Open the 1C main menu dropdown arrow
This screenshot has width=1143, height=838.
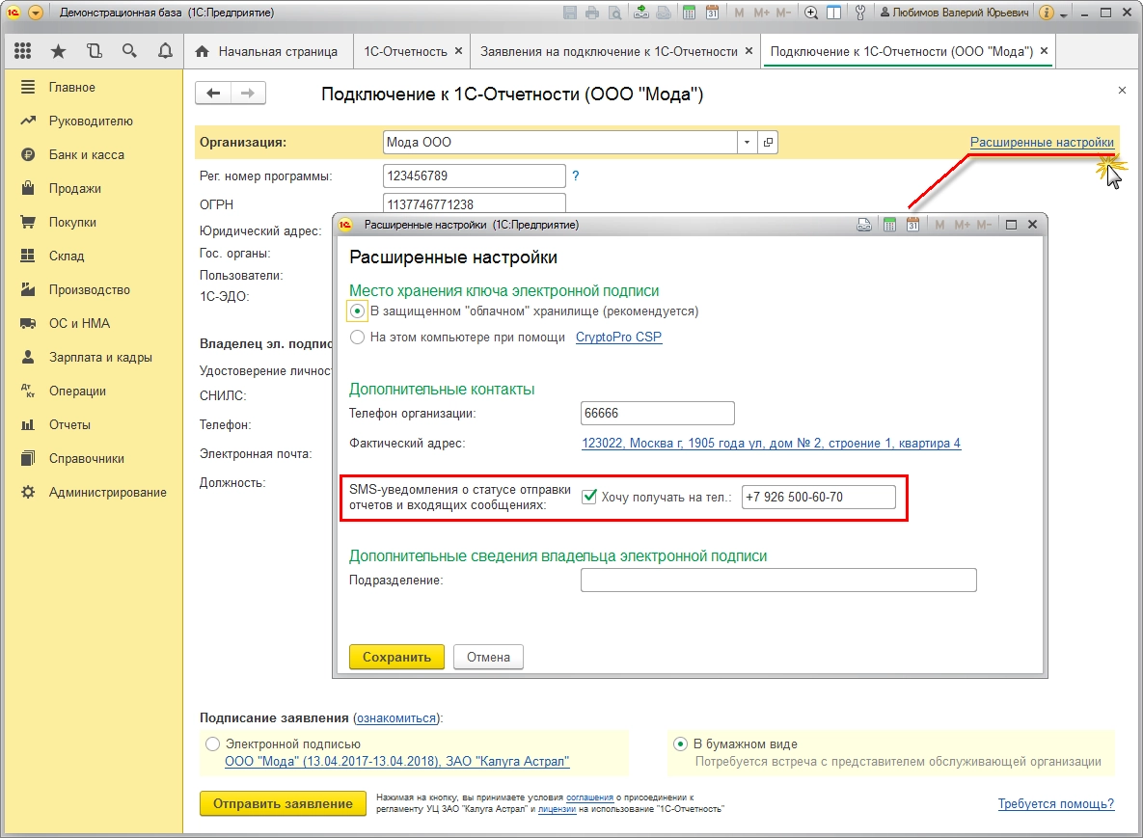click(x=36, y=14)
